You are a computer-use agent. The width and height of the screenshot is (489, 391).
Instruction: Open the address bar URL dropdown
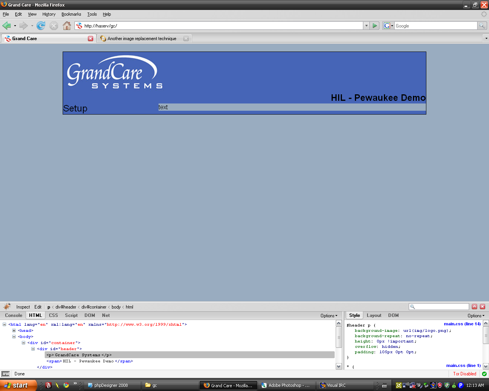point(366,26)
